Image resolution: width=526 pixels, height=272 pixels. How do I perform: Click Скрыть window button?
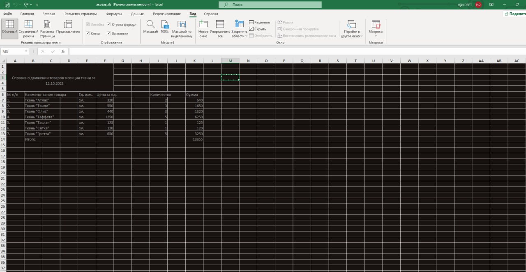258,29
